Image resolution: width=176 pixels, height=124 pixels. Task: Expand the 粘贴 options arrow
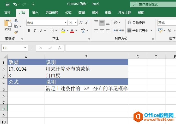point(8,33)
